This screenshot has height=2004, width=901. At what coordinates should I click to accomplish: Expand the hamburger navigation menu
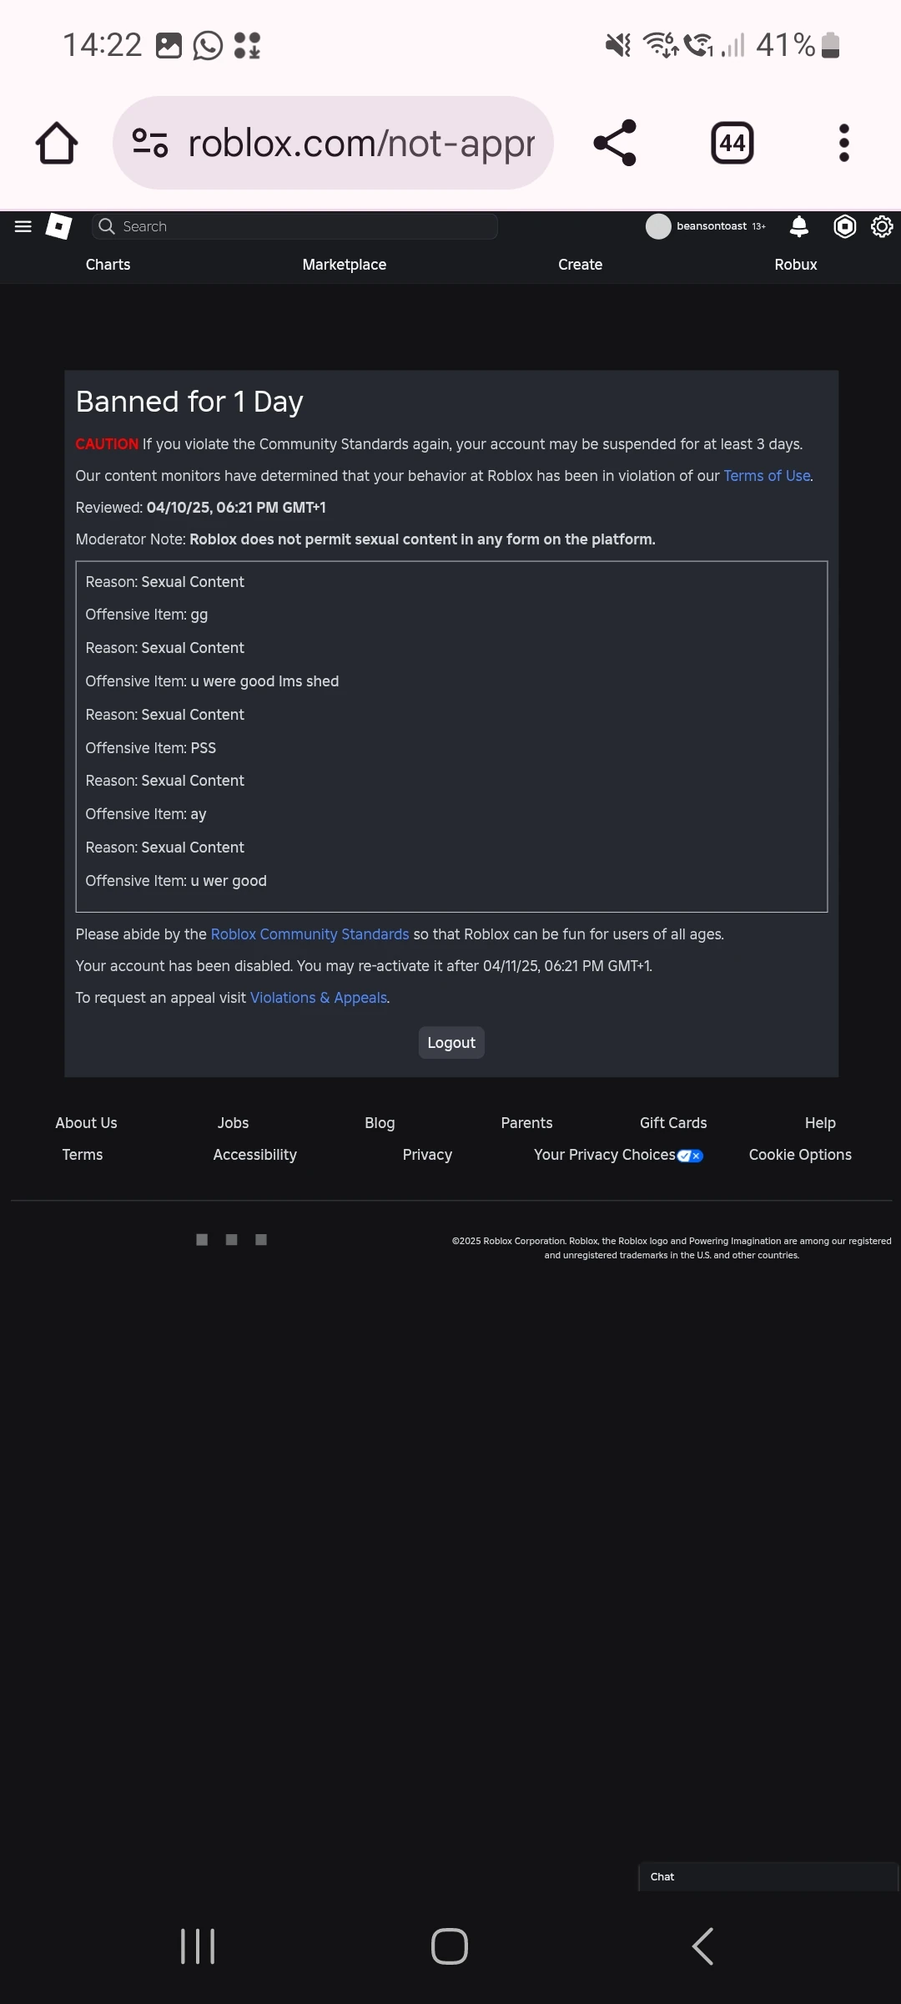[23, 226]
